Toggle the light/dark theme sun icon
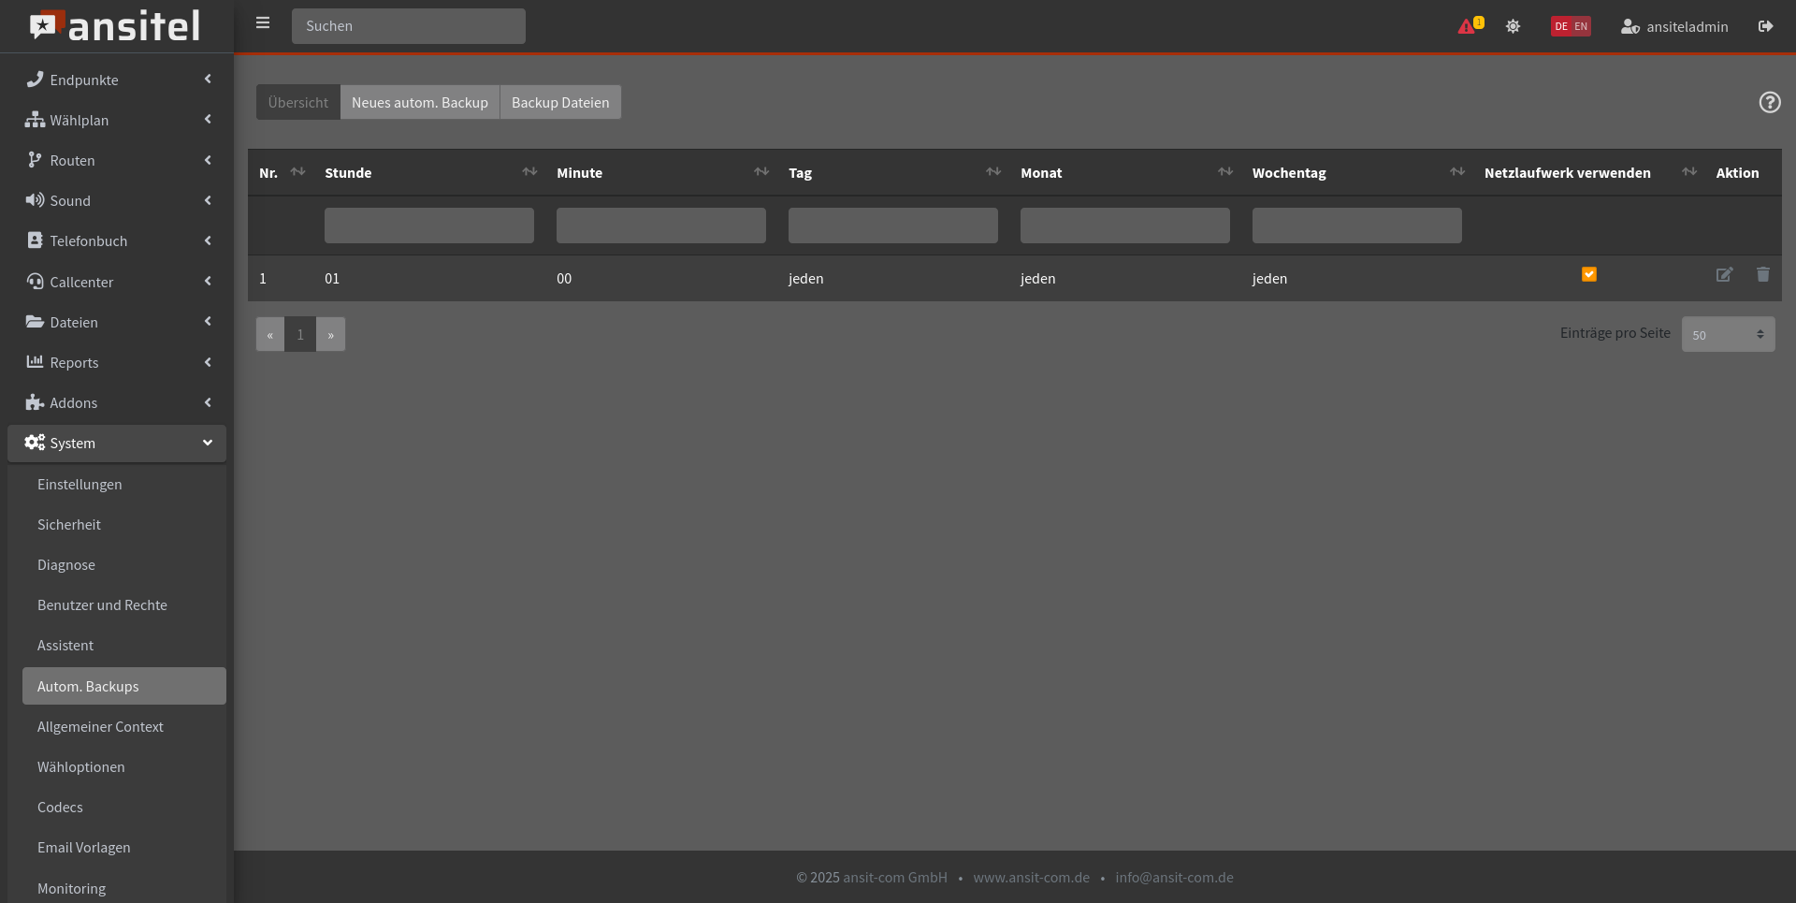This screenshot has height=903, width=1796. coord(1513,26)
